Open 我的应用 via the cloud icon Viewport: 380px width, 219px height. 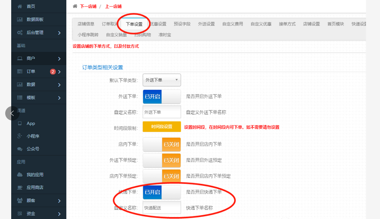click(x=20, y=175)
